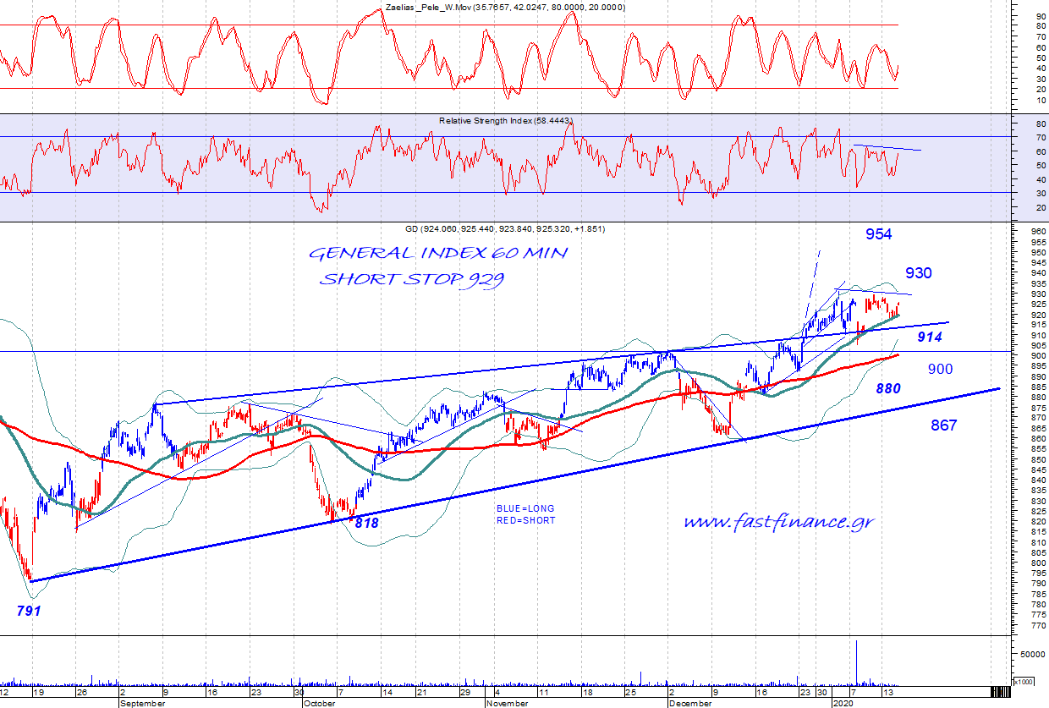This screenshot has height=708, width=1049.
Task: Click the December label on time axis
Action: [x=689, y=703]
